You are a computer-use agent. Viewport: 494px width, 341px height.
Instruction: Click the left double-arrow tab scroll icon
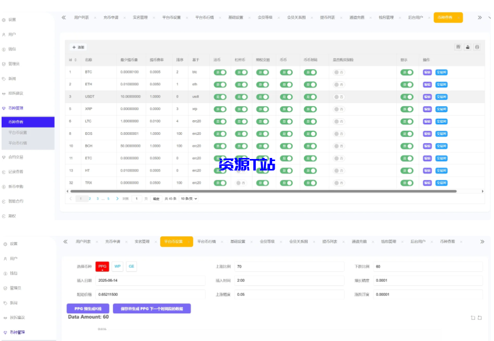click(x=64, y=17)
